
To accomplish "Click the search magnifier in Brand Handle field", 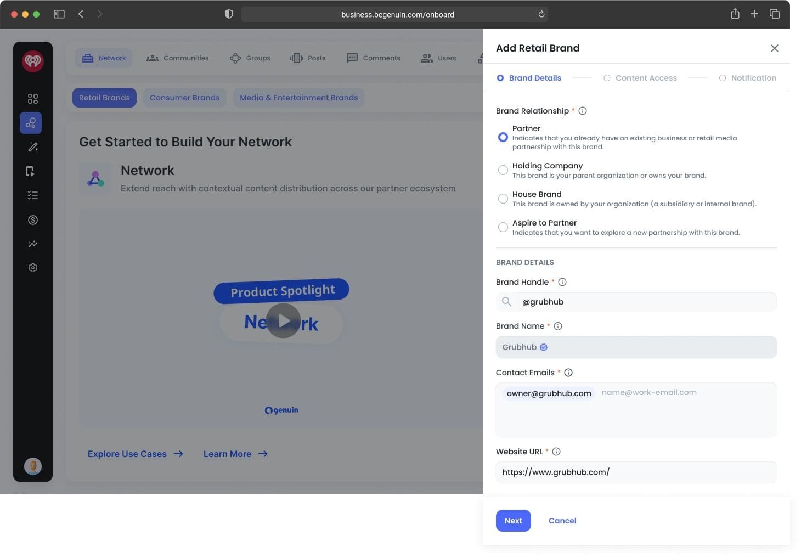I will (x=506, y=302).
